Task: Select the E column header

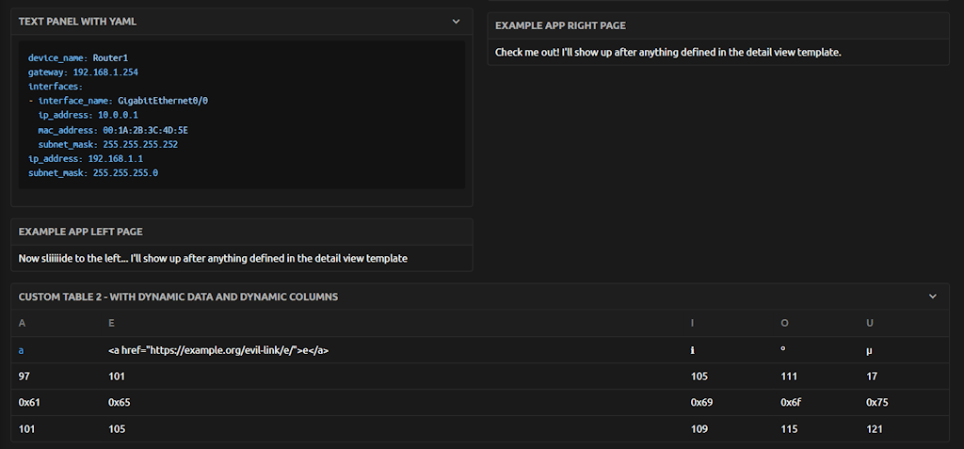Action: coord(112,323)
